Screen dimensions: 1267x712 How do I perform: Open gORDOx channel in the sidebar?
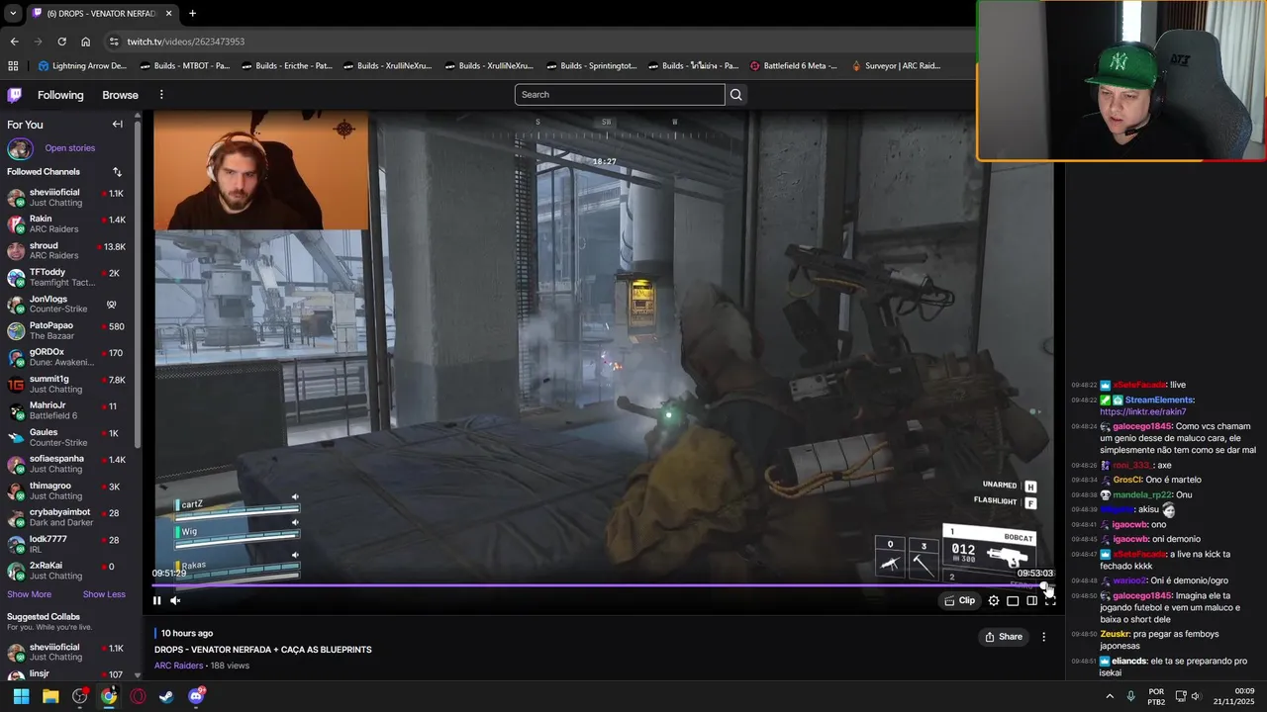pyautogui.click(x=67, y=357)
